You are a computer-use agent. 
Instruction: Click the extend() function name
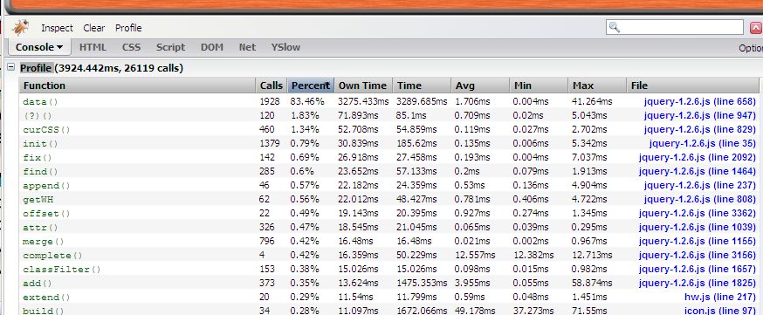46,298
